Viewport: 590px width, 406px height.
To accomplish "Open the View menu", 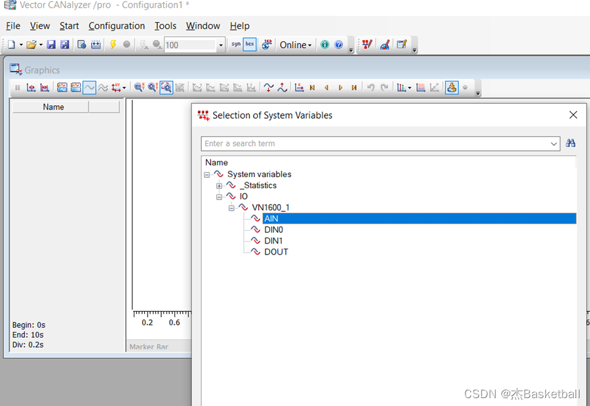I will [x=40, y=26].
